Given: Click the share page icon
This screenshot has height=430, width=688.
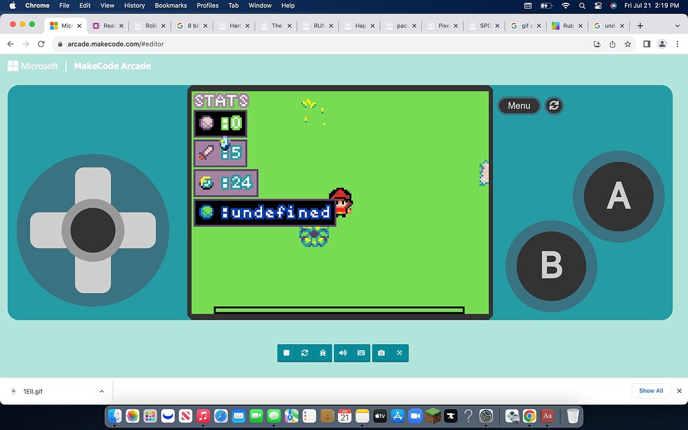Looking at the screenshot, I should tap(613, 44).
